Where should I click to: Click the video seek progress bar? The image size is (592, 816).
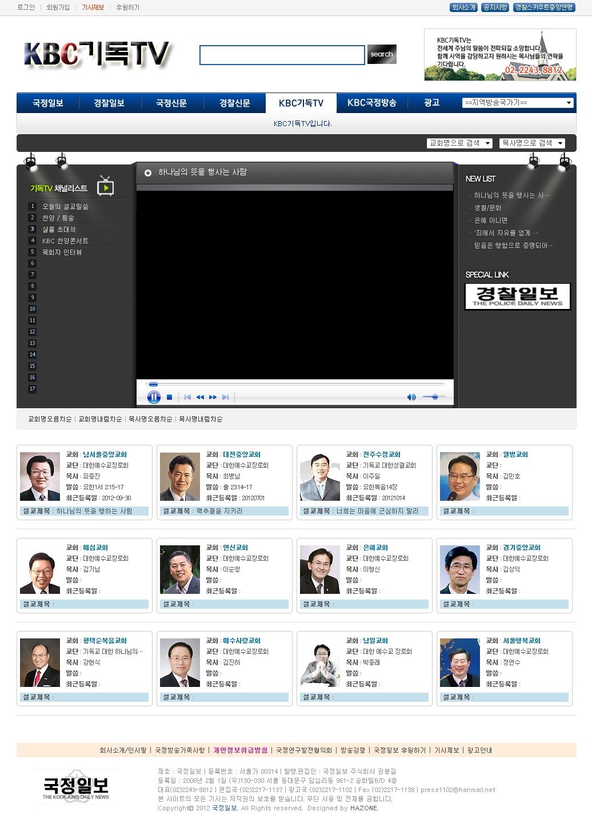295,384
